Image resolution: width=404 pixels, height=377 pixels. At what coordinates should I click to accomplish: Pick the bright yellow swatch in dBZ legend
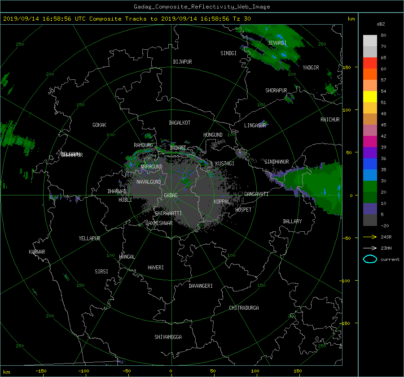(x=370, y=97)
